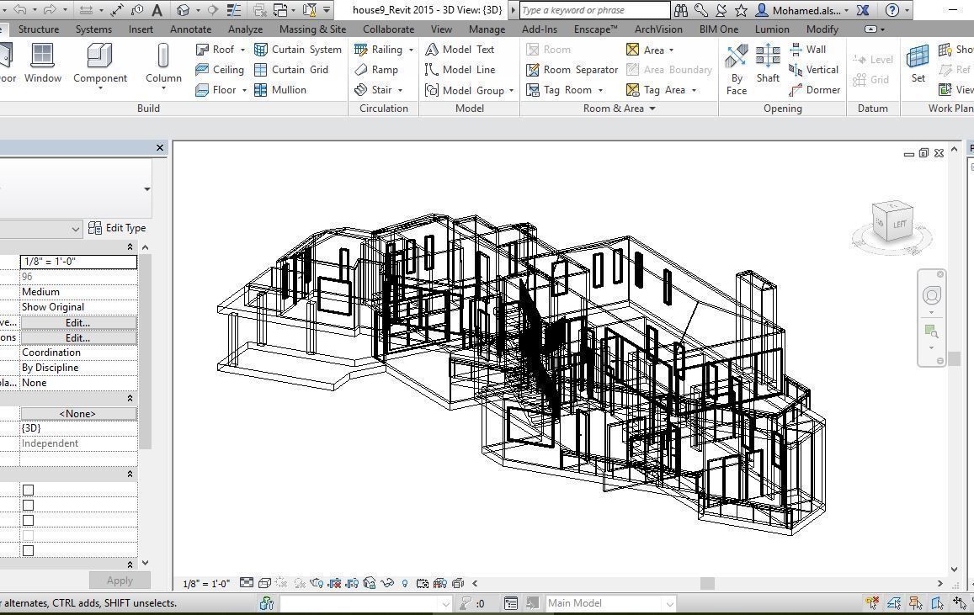Choose the Ramp tool
974x615 pixels.
click(x=375, y=70)
